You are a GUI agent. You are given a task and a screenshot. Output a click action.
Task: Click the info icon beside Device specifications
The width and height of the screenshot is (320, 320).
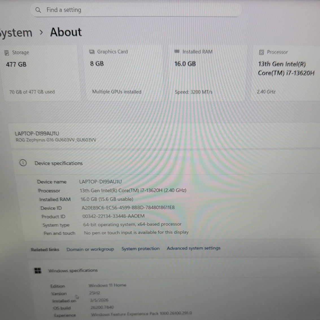point(23,163)
